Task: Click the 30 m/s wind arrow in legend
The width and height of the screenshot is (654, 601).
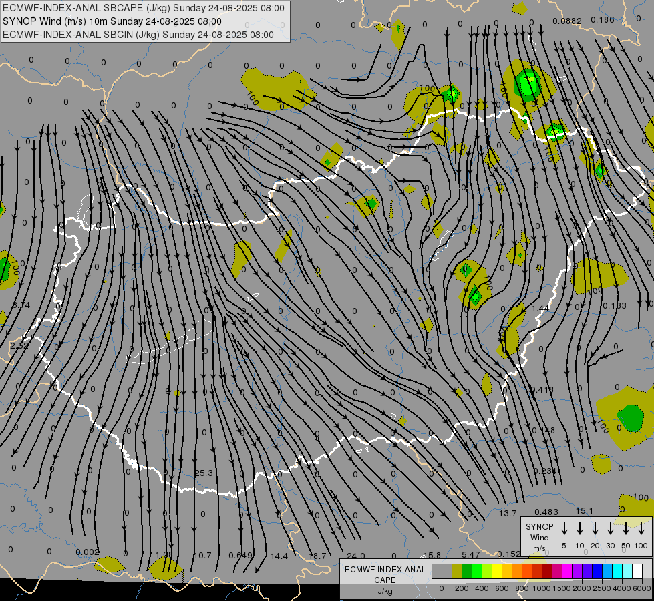Action: 610,528
